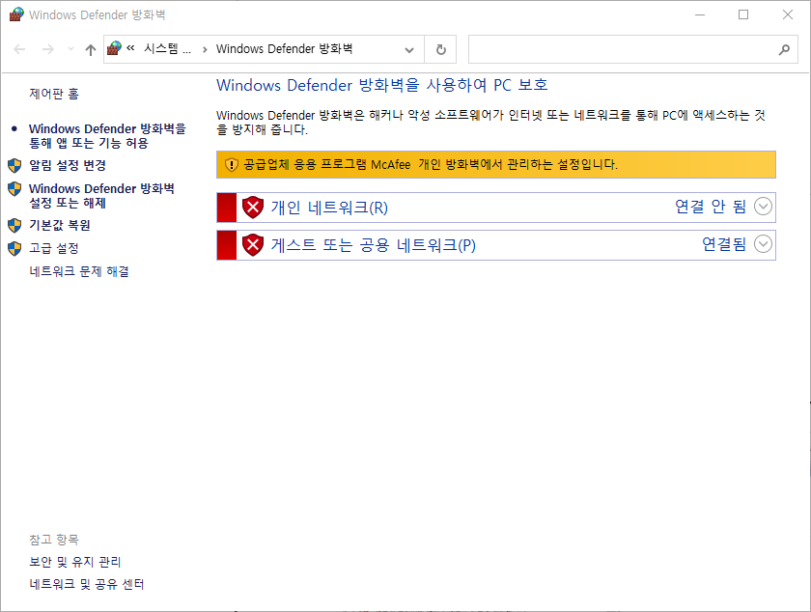Click the firewall icon in address bar
The width and height of the screenshot is (811, 612).
114,48
